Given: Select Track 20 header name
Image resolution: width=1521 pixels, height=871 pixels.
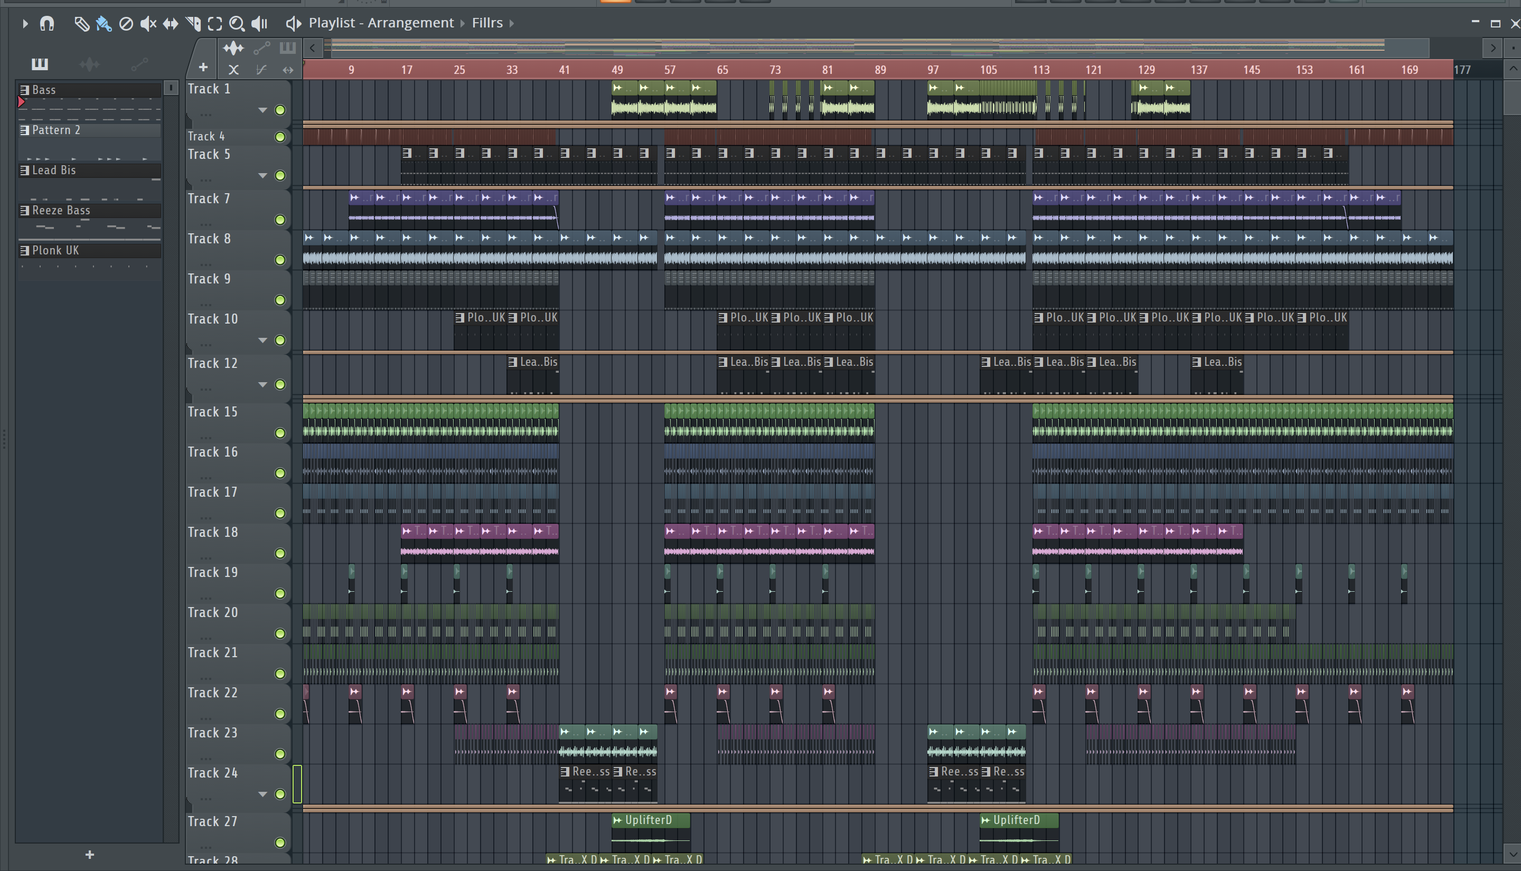Looking at the screenshot, I should coord(213,612).
